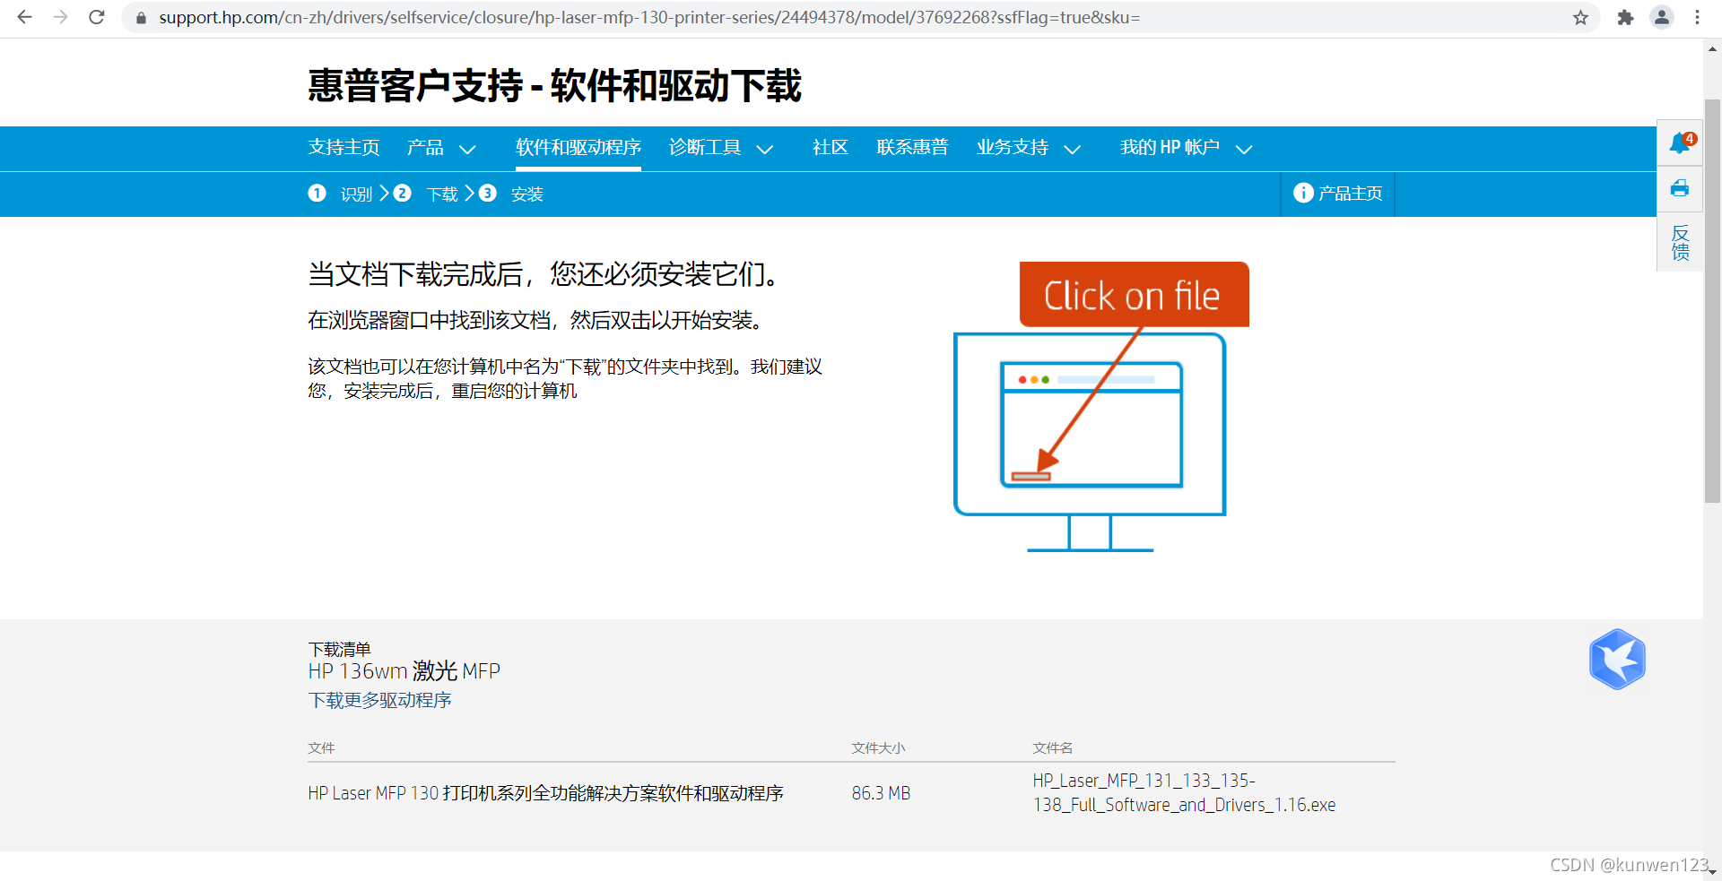Open 联系惠普 in navigation
The image size is (1722, 881).
(x=912, y=148)
